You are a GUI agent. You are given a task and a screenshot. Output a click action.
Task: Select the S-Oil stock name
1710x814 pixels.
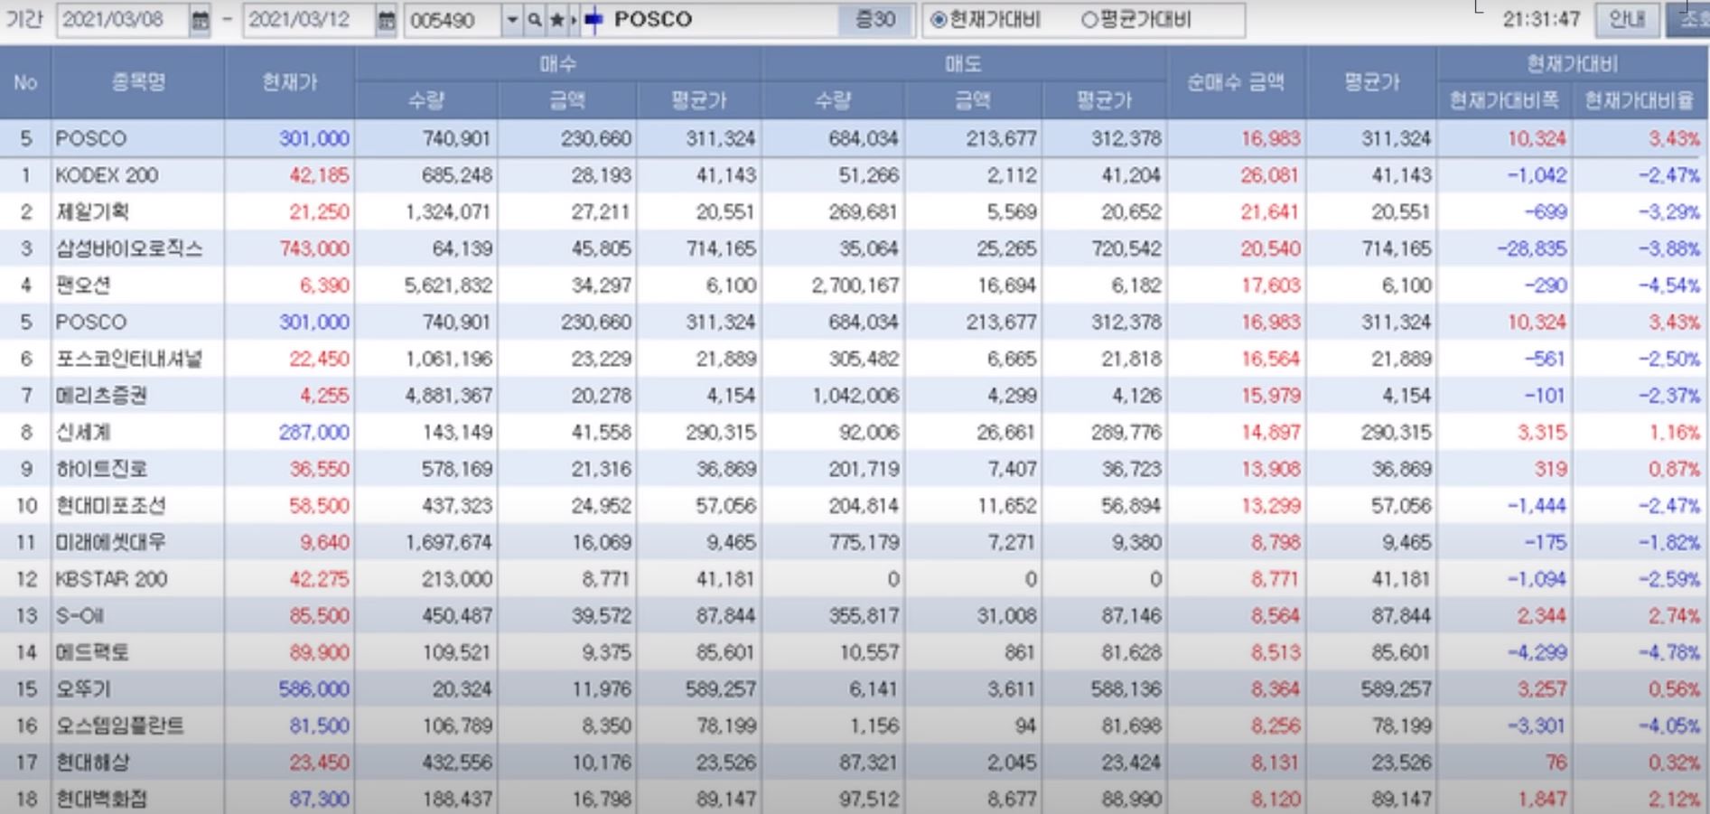coord(79,616)
